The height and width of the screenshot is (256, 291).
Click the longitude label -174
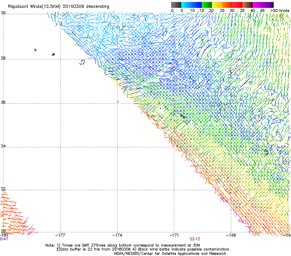[x=117, y=235]
